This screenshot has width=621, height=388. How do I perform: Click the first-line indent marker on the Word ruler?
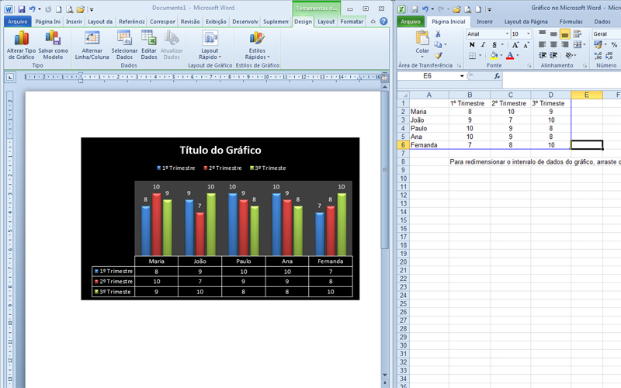81,74
